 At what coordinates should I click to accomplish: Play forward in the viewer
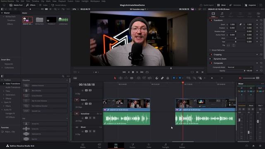pyautogui.click(x=137, y=72)
